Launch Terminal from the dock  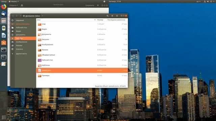pos(4,50)
